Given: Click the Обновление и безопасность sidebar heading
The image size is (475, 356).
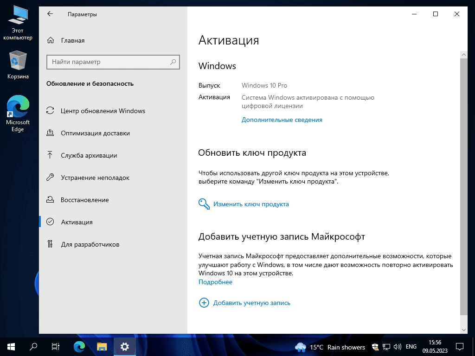Looking at the screenshot, I should coord(90,83).
